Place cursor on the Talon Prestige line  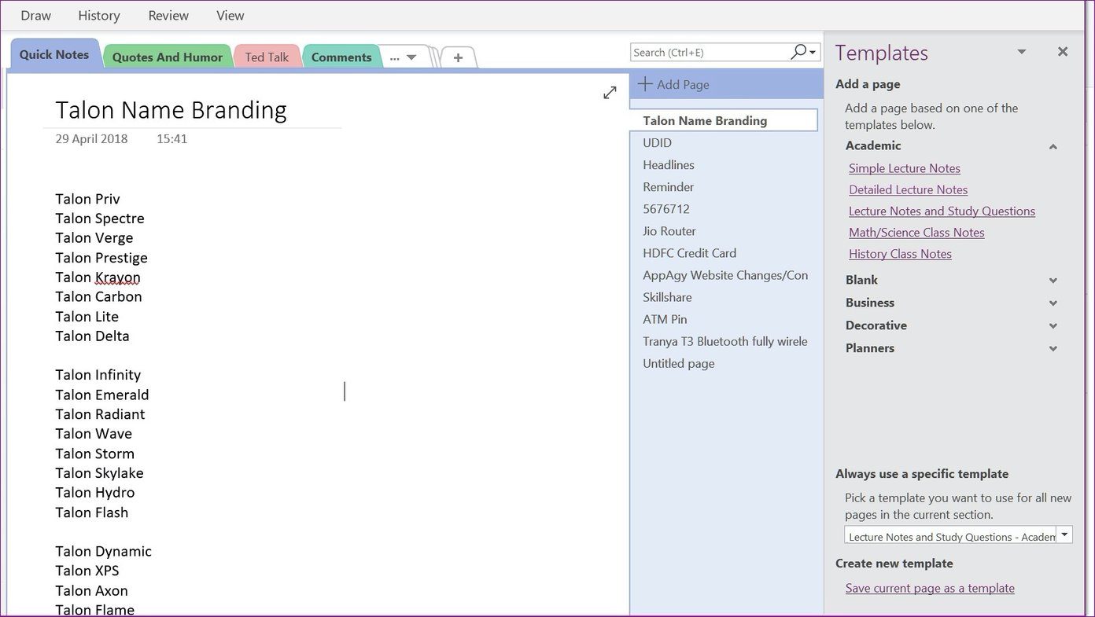click(101, 257)
